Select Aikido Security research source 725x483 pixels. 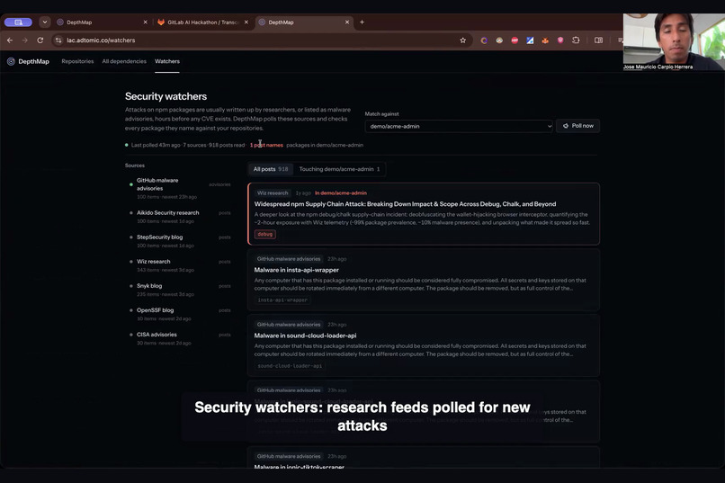click(x=178, y=217)
